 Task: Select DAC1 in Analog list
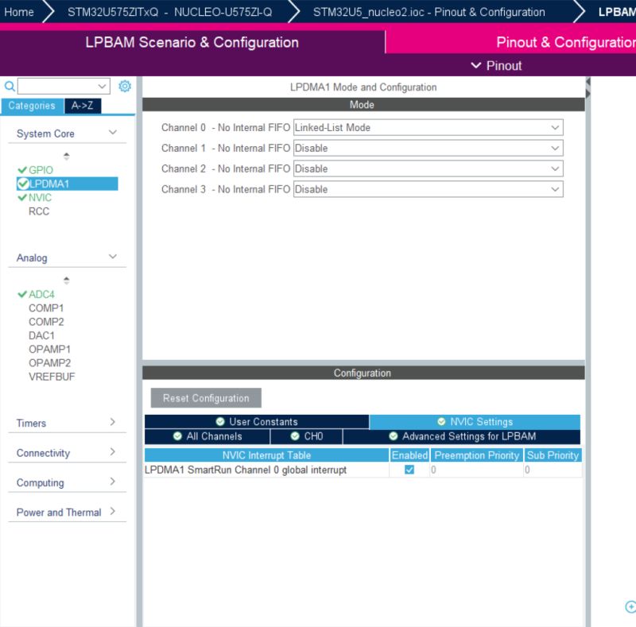tap(41, 335)
